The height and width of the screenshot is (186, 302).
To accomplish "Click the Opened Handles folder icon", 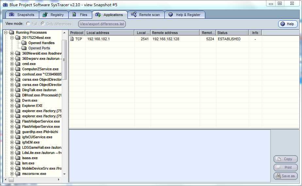I will coord(24,43).
